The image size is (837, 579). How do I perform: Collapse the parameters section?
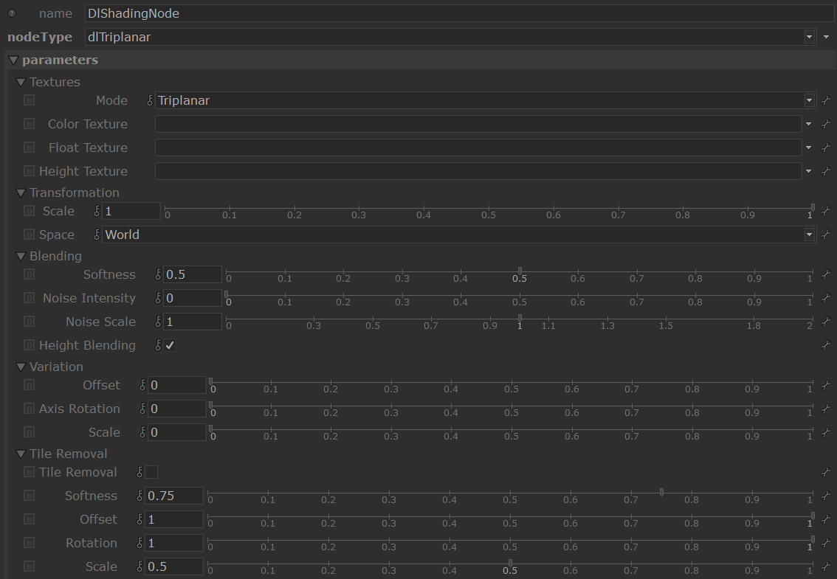point(13,60)
